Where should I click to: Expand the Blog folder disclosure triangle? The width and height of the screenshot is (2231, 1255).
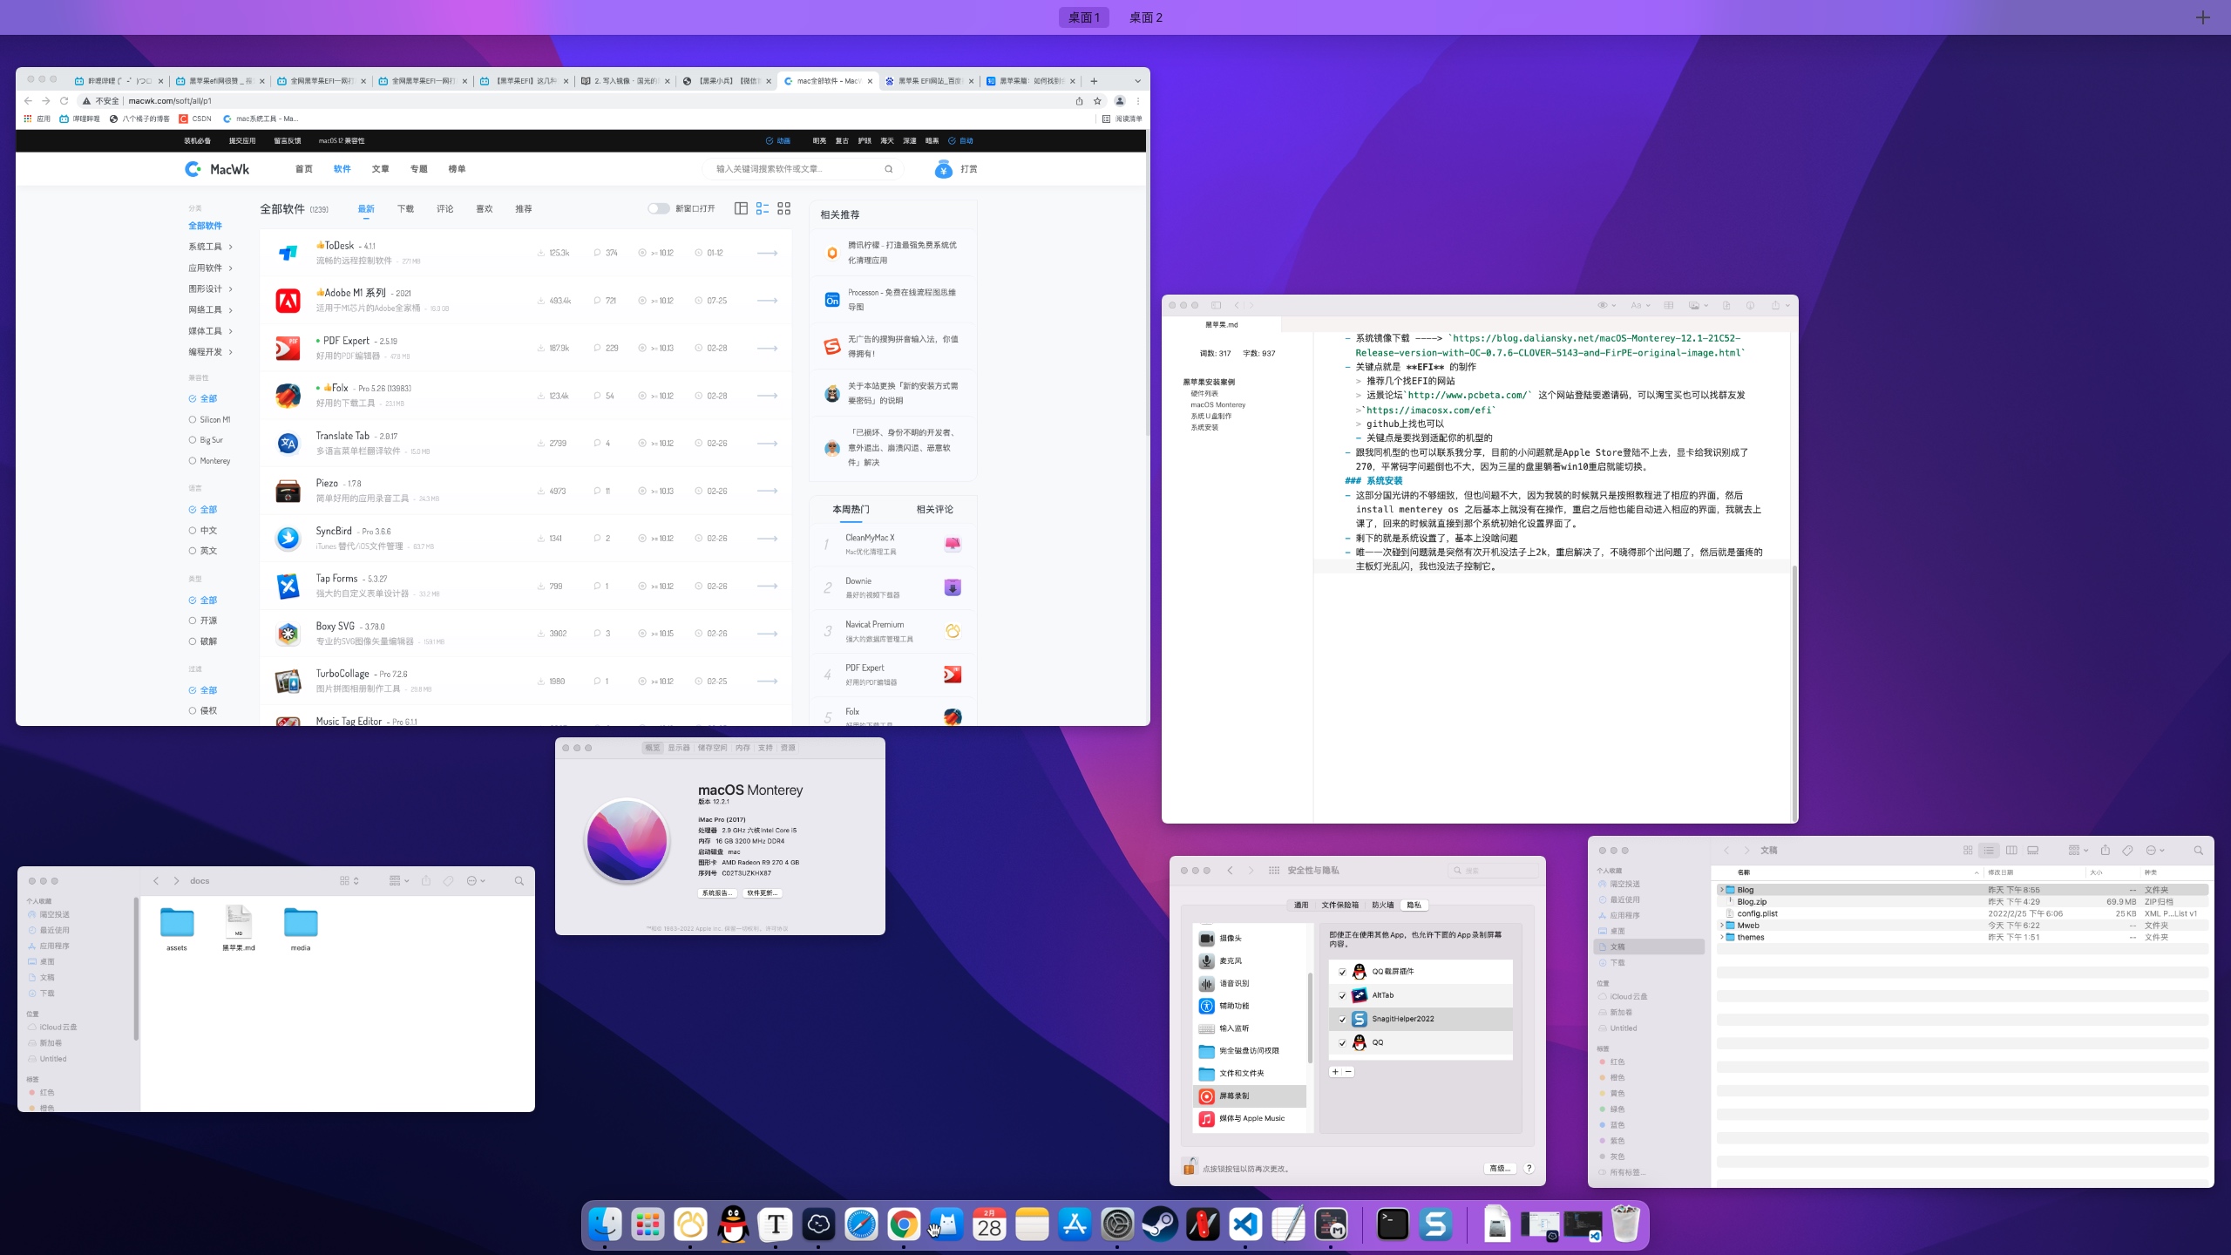tap(1721, 890)
